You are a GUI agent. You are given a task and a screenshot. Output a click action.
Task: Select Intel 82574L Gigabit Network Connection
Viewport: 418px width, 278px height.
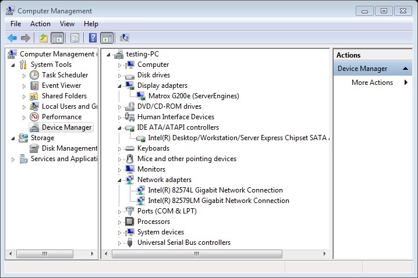[x=215, y=190]
